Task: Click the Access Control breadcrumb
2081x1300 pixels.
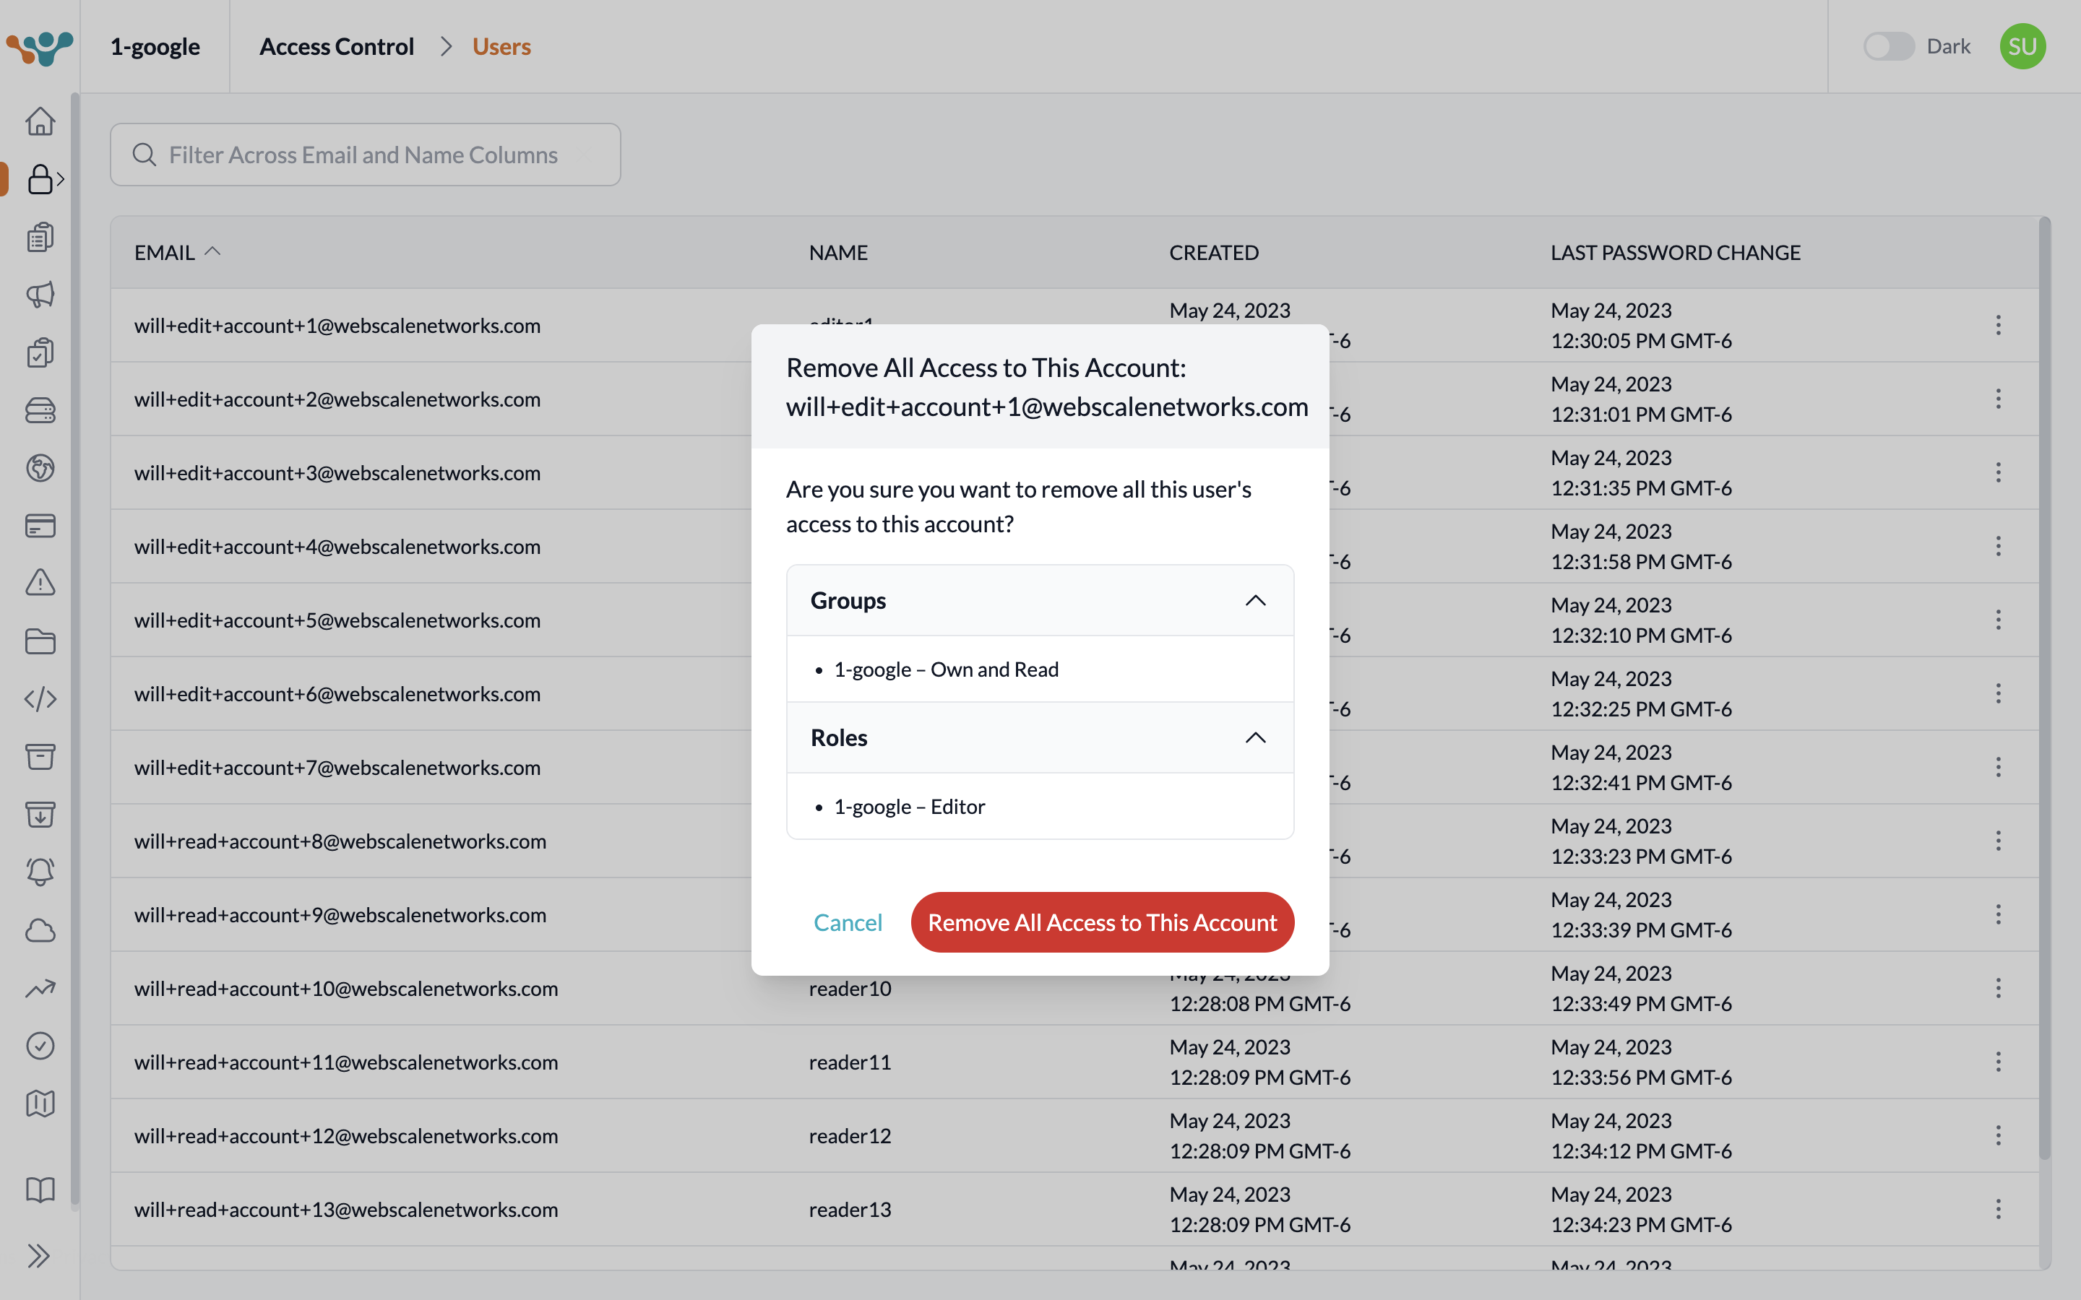Action: pyautogui.click(x=336, y=46)
